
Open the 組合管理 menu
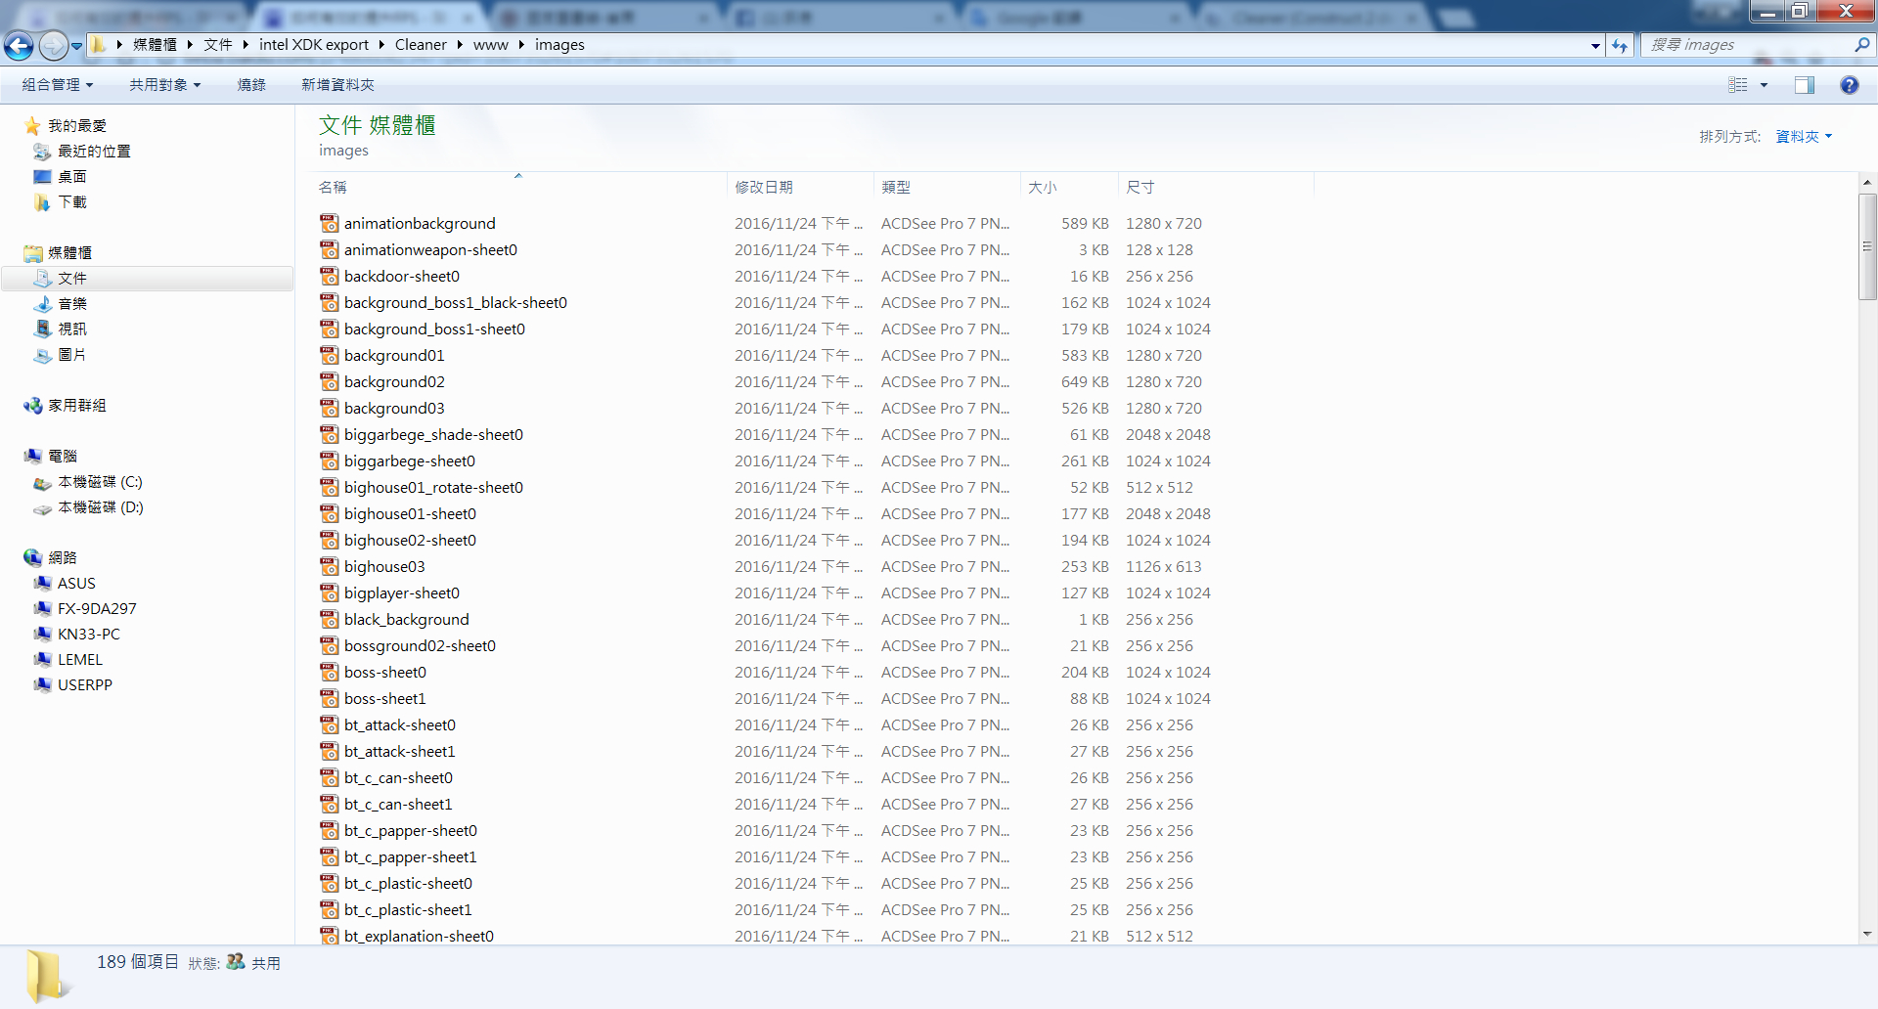[58, 85]
